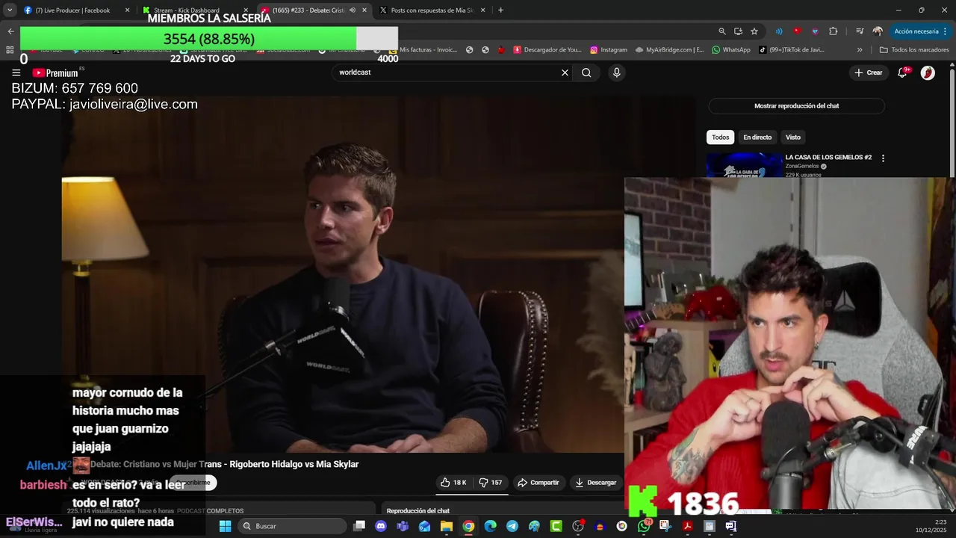Open Mis facturas bookmark
The image size is (956, 538).
pyautogui.click(x=422, y=50)
